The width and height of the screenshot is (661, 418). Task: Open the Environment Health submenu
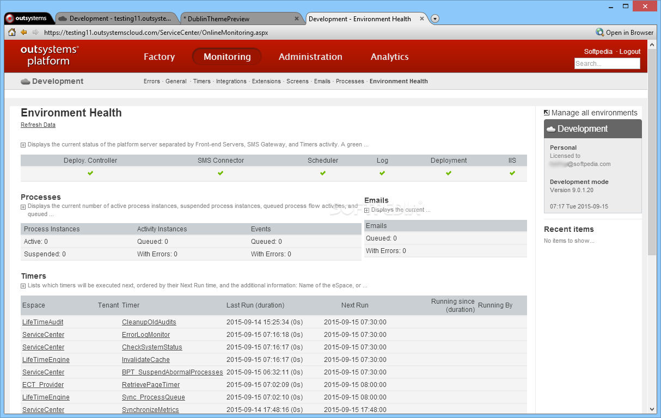(x=399, y=81)
